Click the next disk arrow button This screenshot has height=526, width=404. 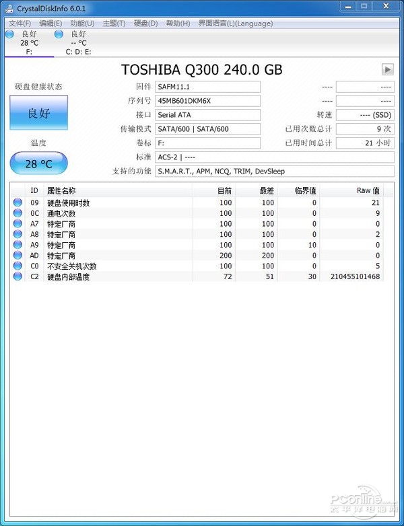[388, 69]
